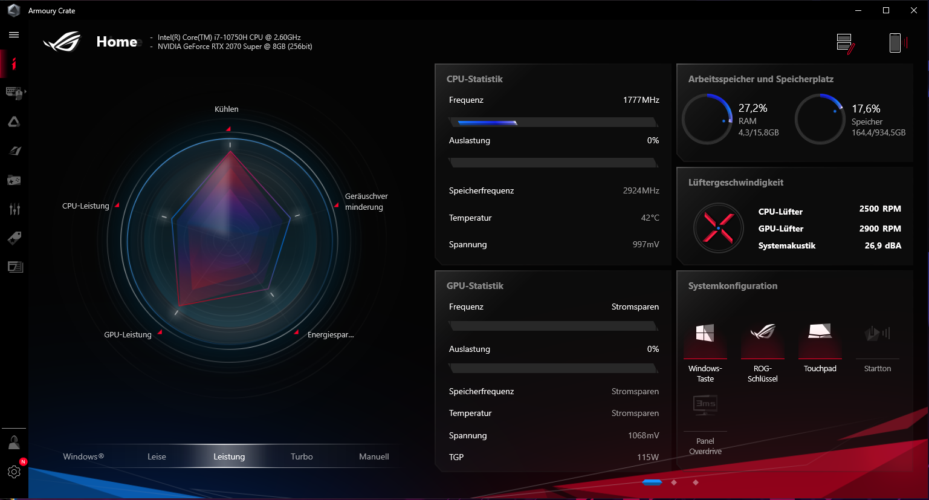929x500 pixels.
Task: Switch to the Windows® operating mode
Action: coord(83,456)
